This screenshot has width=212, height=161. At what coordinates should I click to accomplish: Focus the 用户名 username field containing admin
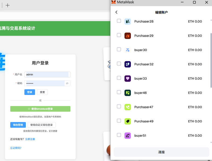47,75
